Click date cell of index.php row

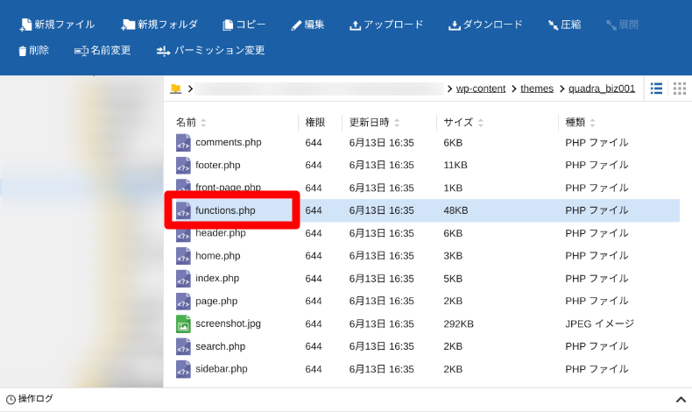[x=382, y=279]
